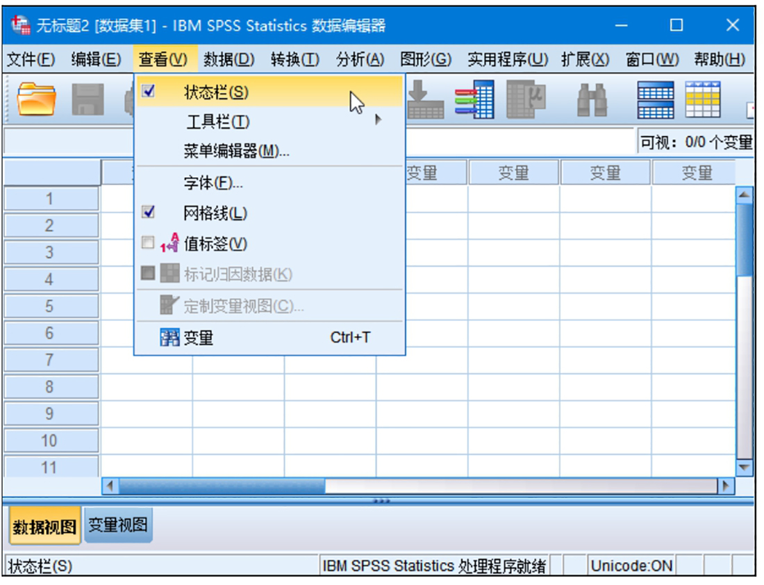Viewport: 764px width, 585px height.
Task: Open the 文件(F) menu
Action: pyautogui.click(x=31, y=60)
